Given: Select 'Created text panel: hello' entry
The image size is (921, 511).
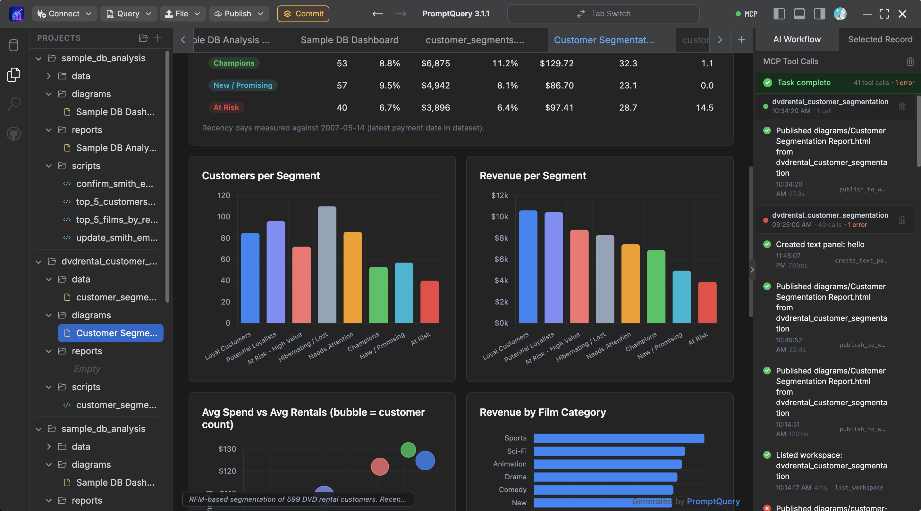Looking at the screenshot, I should 836,255.
